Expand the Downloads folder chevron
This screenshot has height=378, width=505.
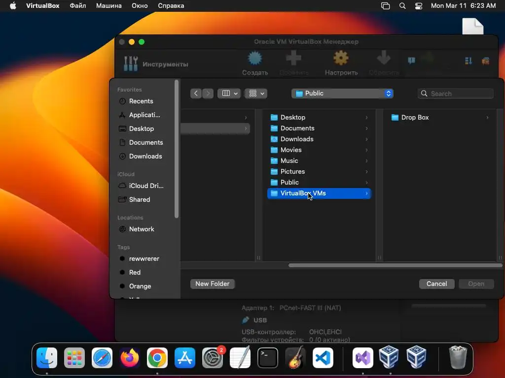[x=366, y=139]
